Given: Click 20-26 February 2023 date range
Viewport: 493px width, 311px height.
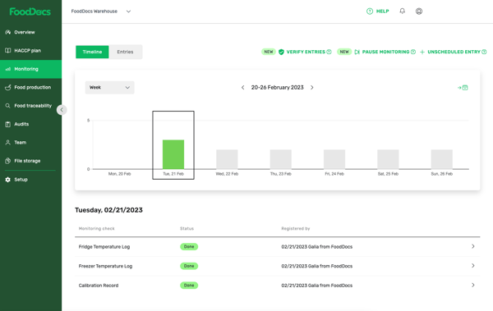Looking at the screenshot, I should pyautogui.click(x=278, y=88).
